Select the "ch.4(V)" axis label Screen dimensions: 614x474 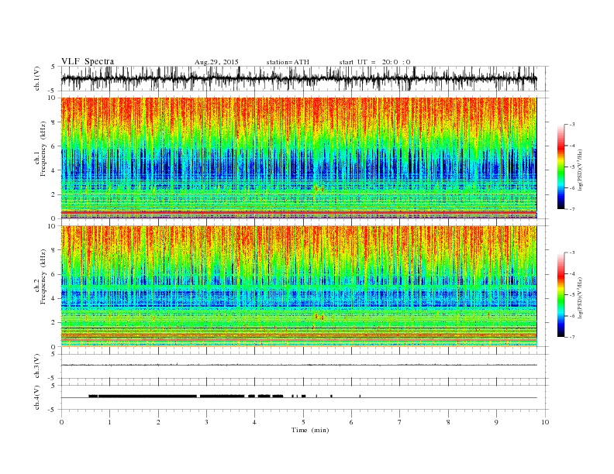pyautogui.click(x=37, y=397)
